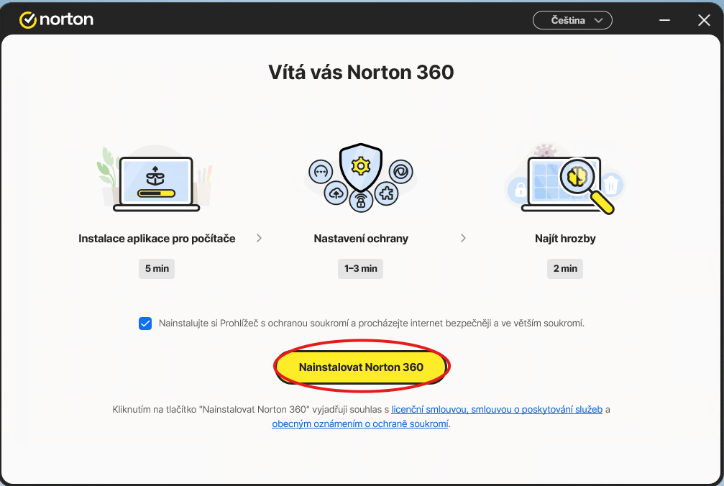Screen dimensions: 724x486
Task: Click the 'Instalace aplikace pro počítače' label
Action: pos(157,239)
